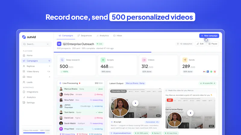Click the AI script sparkle icon
The height and width of the screenshot is (135, 241).
[112, 122]
